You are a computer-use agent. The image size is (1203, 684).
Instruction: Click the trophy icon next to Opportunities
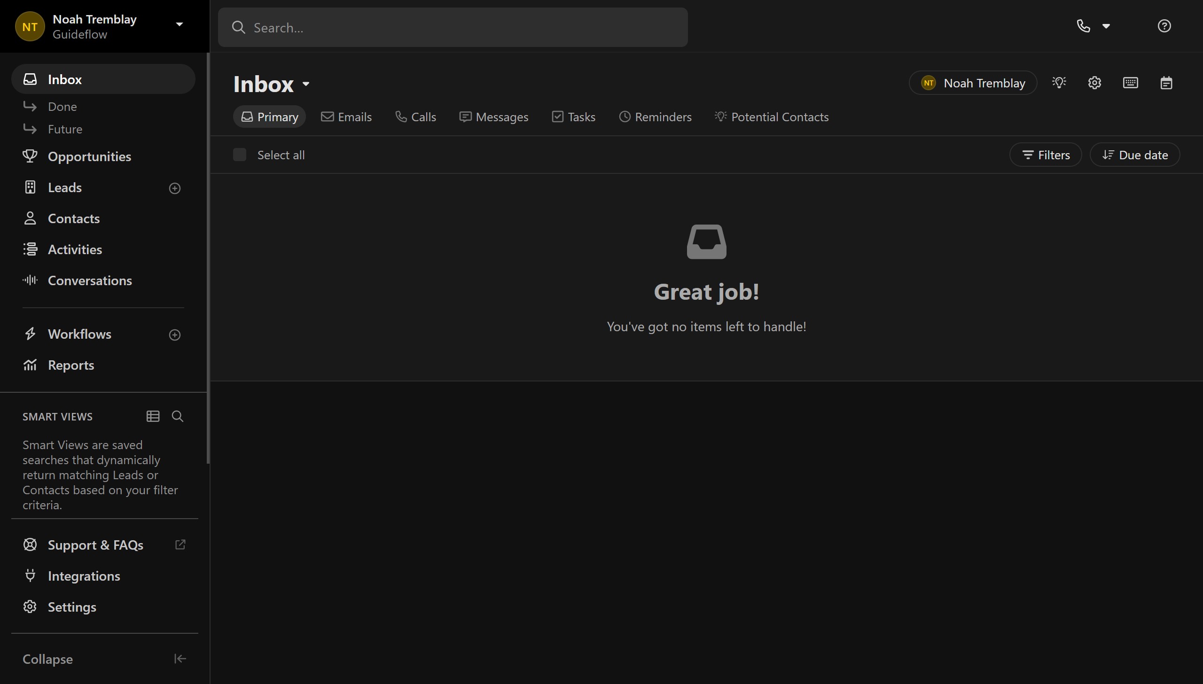(x=30, y=156)
